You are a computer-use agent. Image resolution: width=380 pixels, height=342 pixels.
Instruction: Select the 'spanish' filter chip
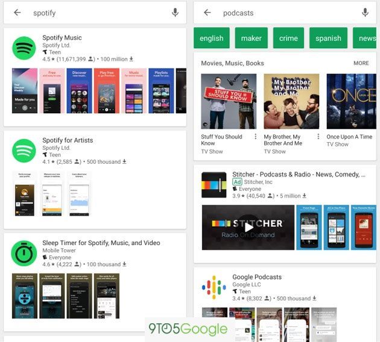[x=328, y=38]
